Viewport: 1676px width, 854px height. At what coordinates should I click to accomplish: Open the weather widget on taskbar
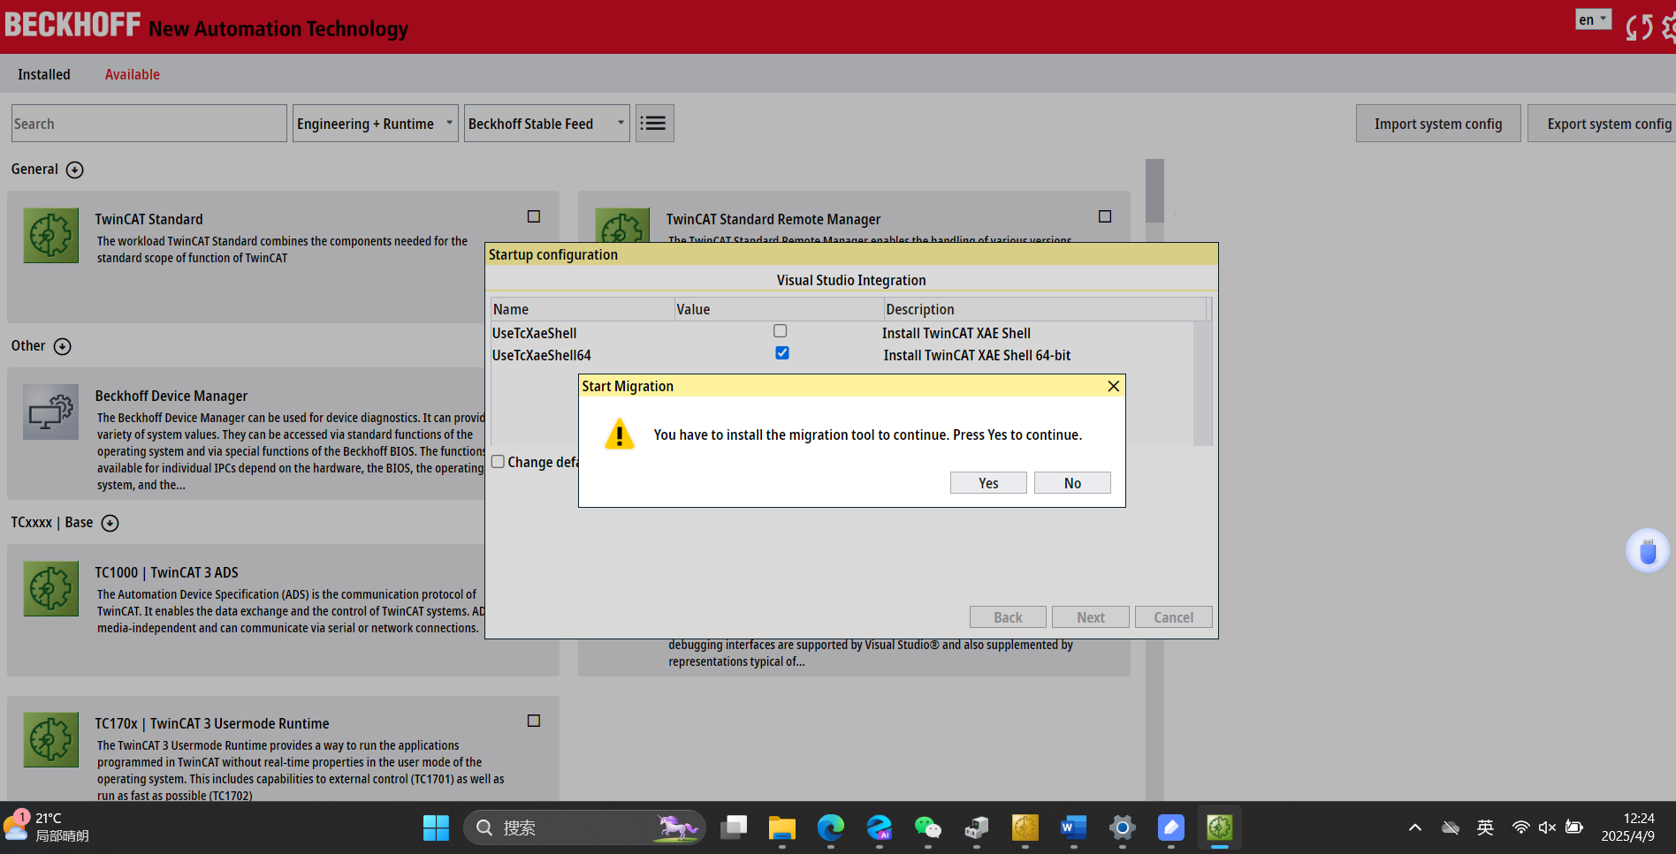pyautogui.click(x=47, y=828)
